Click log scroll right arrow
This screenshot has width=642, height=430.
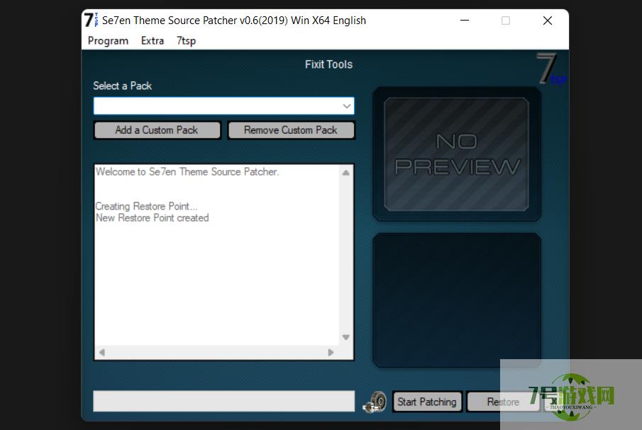coord(331,352)
